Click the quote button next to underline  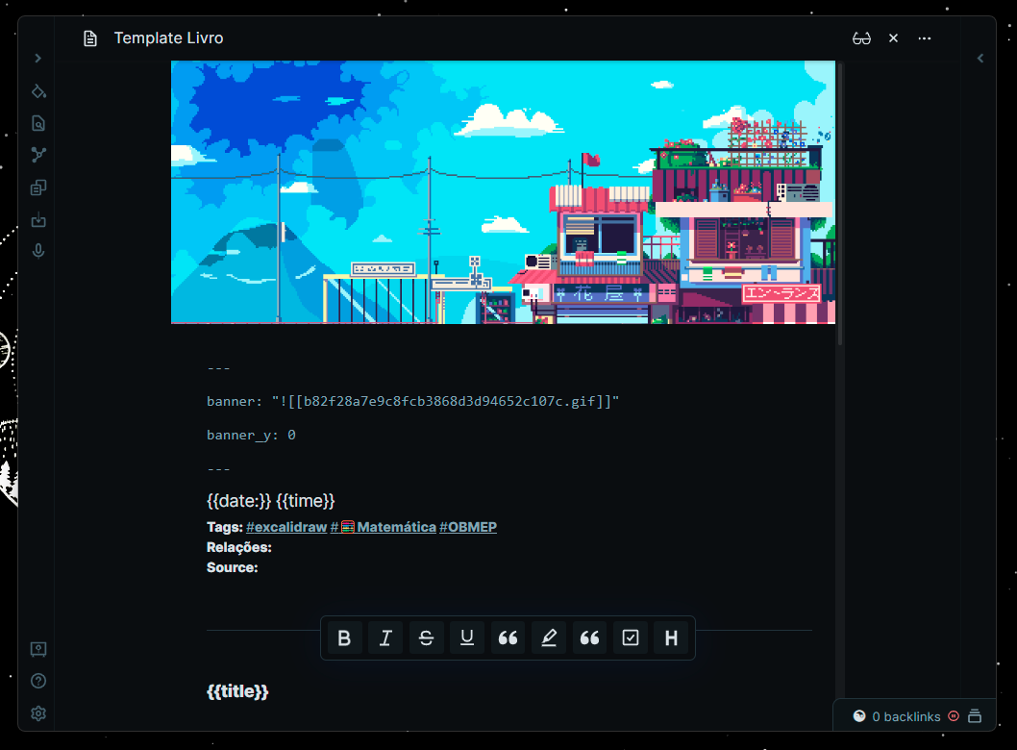coord(508,638)
